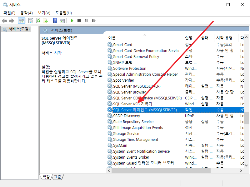This screenshot has width=250, height=187.
Task: Open Properties from the toolbar icon
Action: tap(31, 21)
